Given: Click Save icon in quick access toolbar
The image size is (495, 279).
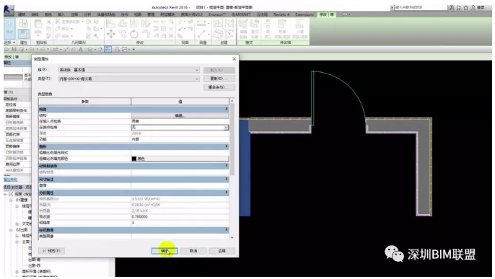Looking at the screenshot, I should click(x=14, y=49).
